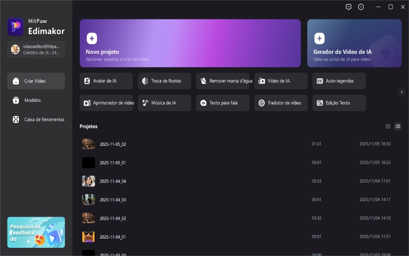
Task: Select project name 2025-11-05_01
Action: [112, 163]
